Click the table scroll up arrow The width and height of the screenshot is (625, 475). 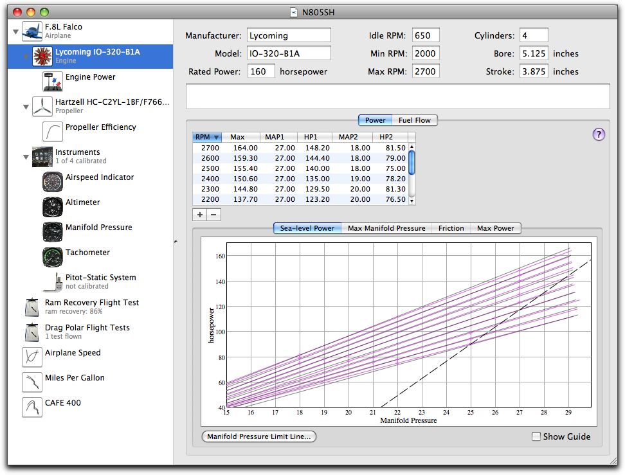coord(412,147)
